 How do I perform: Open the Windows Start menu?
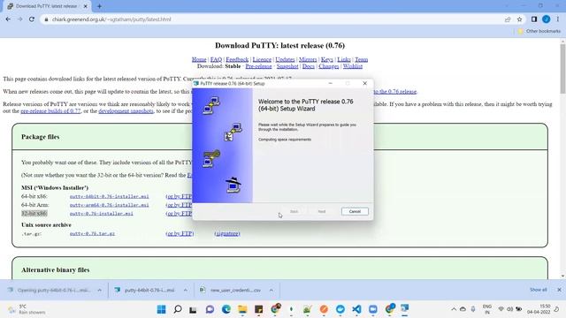coord(161,309)
